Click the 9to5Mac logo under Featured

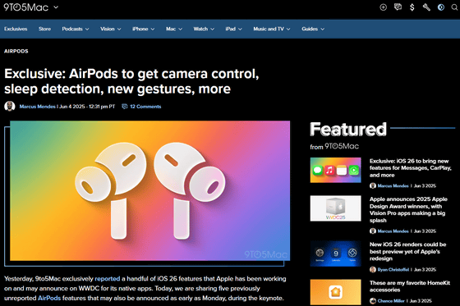coord(342,146)
